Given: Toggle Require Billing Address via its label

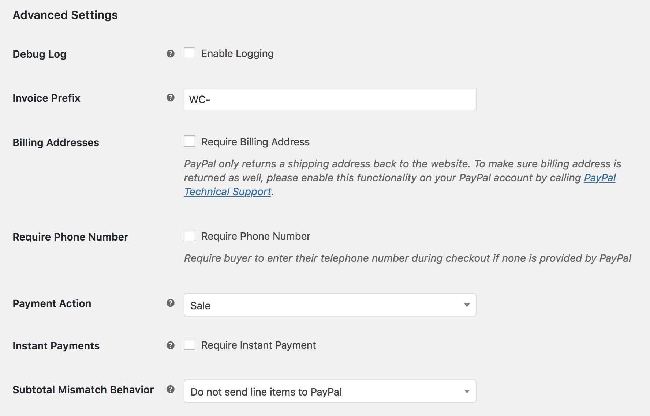Looking at the screenshot, I should point(255,141).
